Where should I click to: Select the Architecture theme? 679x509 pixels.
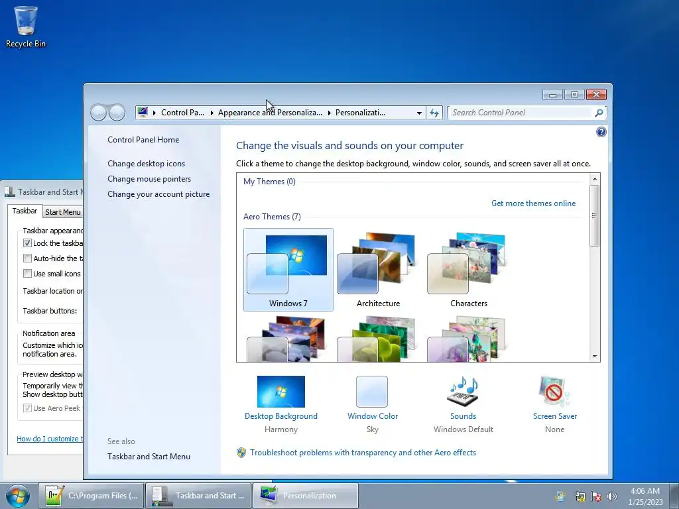[x=379, y=270]
